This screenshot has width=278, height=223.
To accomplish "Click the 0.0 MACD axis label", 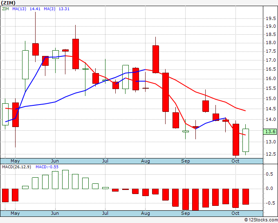I will pyautogui.click(x=269, y=189).
